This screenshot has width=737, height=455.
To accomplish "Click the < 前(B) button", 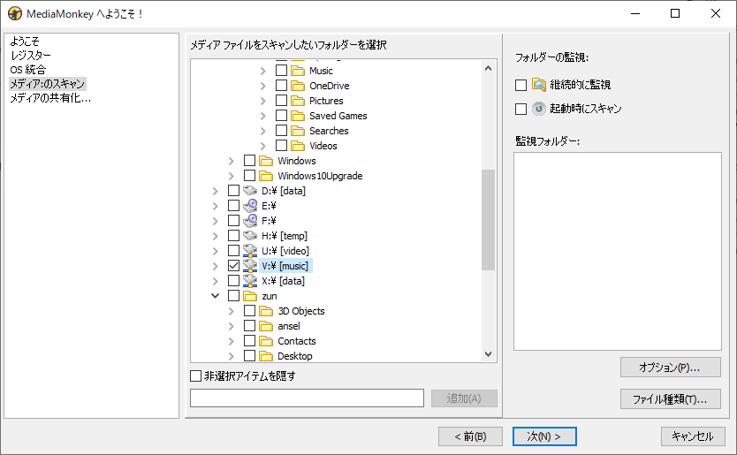I will tap(470, 436).
